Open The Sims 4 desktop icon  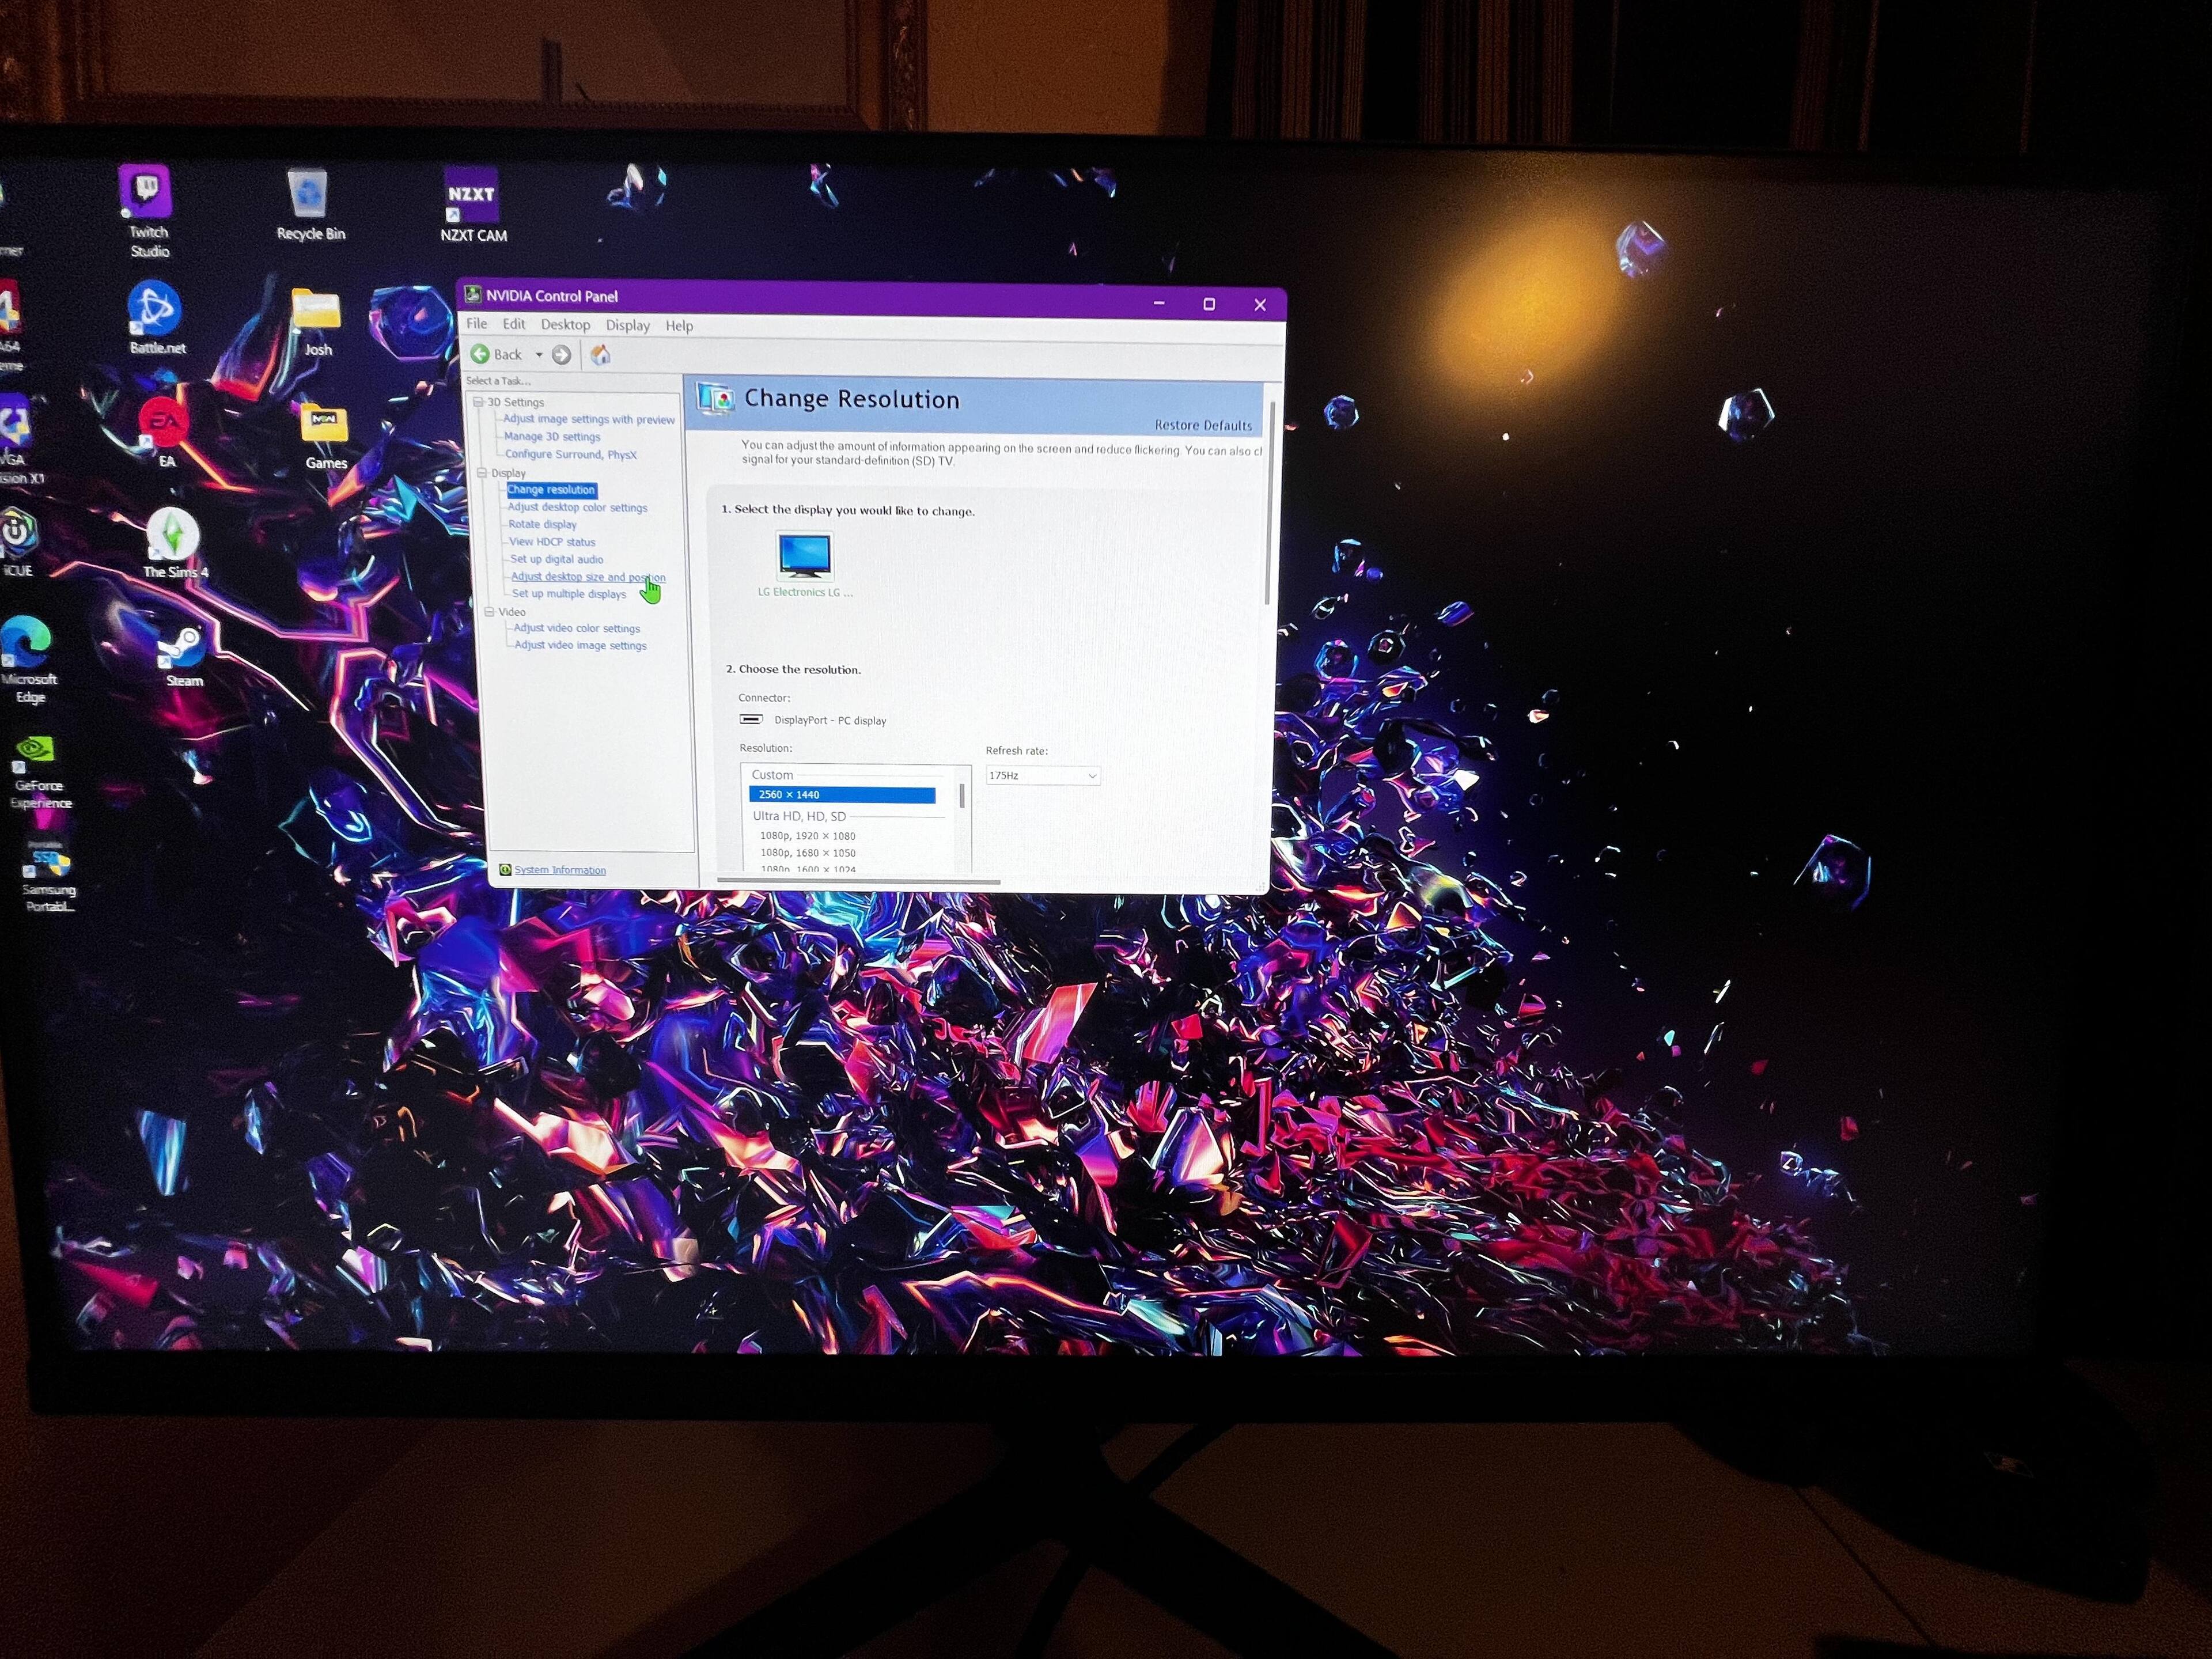172,534
